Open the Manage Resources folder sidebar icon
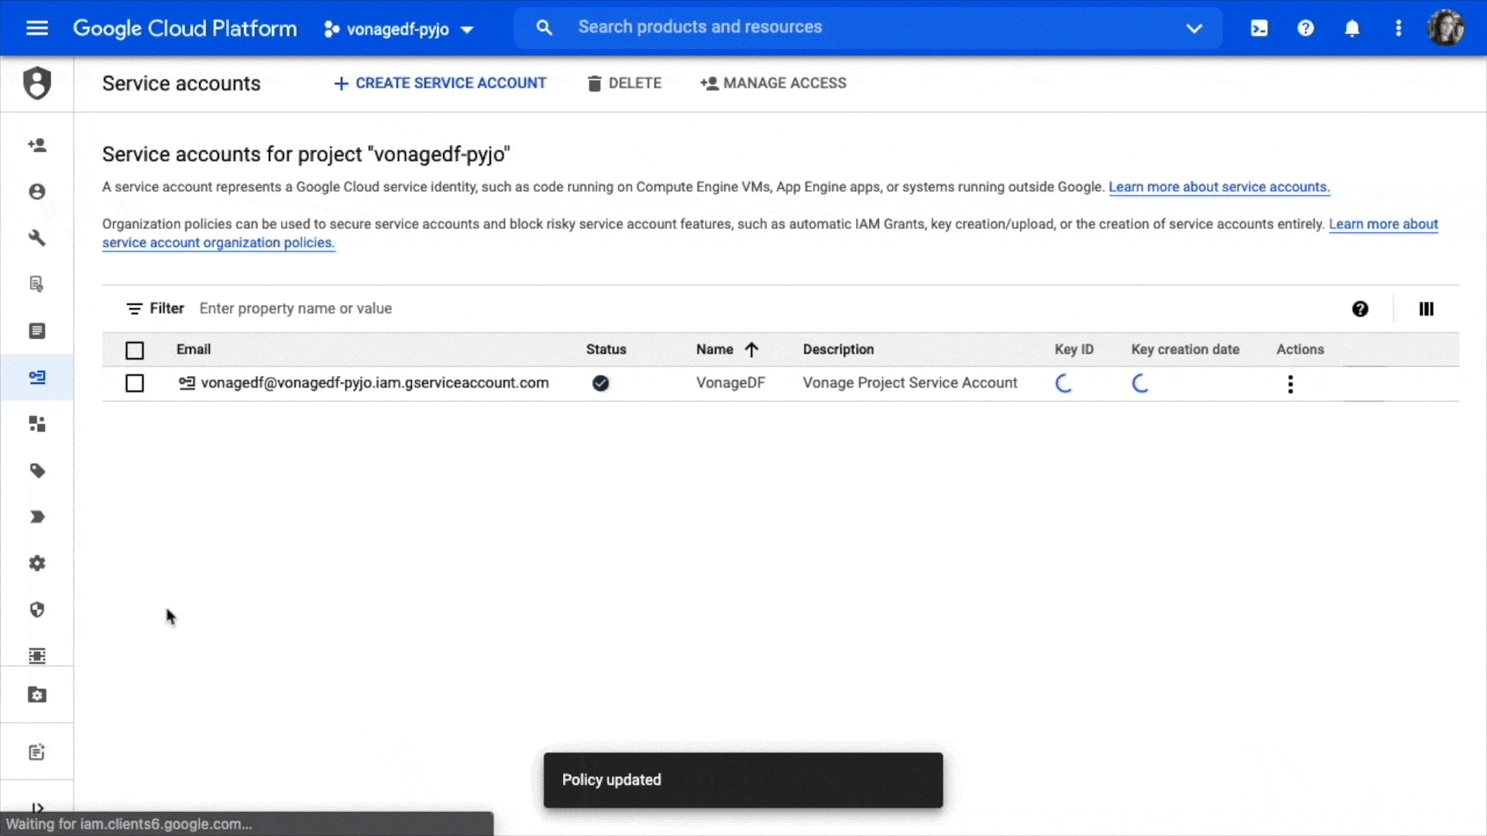 37,695
